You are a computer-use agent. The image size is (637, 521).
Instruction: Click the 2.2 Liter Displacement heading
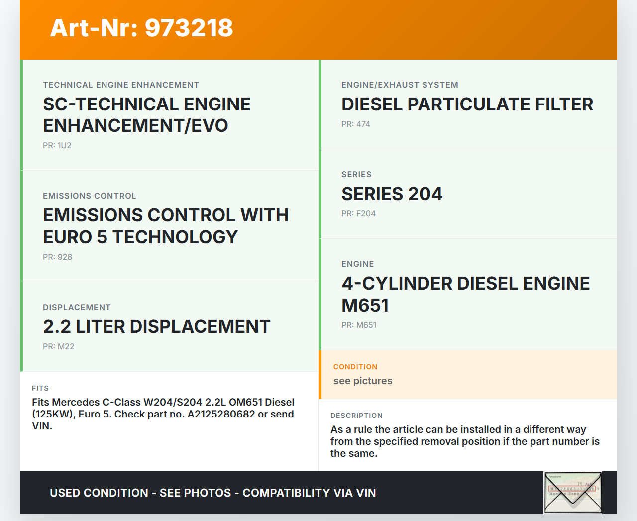point(156,327)
